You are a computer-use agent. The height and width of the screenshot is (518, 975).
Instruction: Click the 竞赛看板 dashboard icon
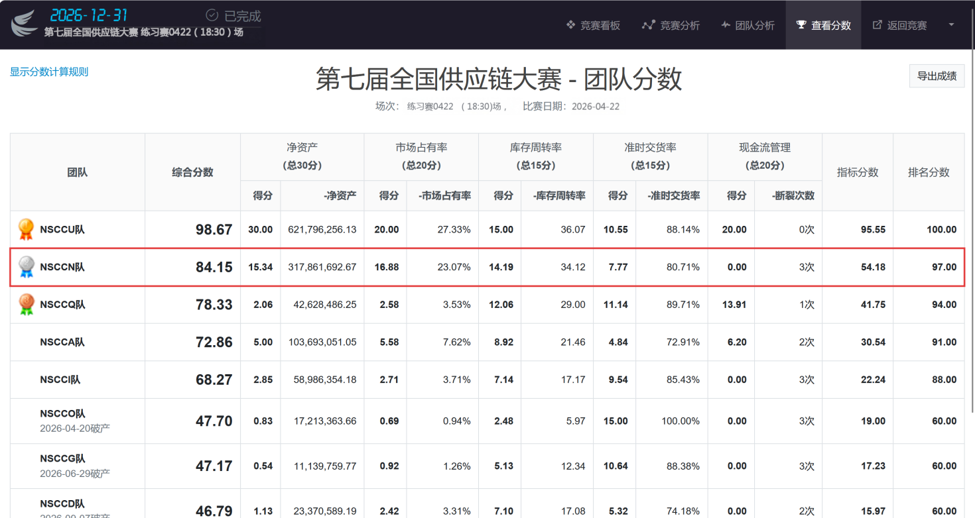pos(570,25)
